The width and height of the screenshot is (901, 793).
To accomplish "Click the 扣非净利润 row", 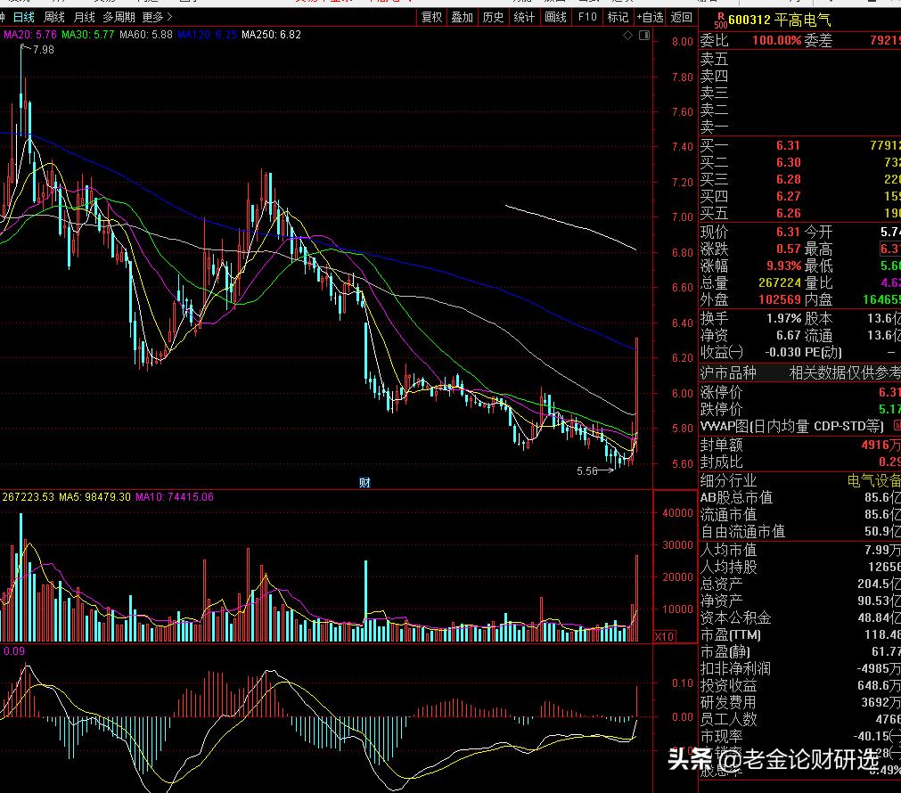I will (x=800, y=669).
